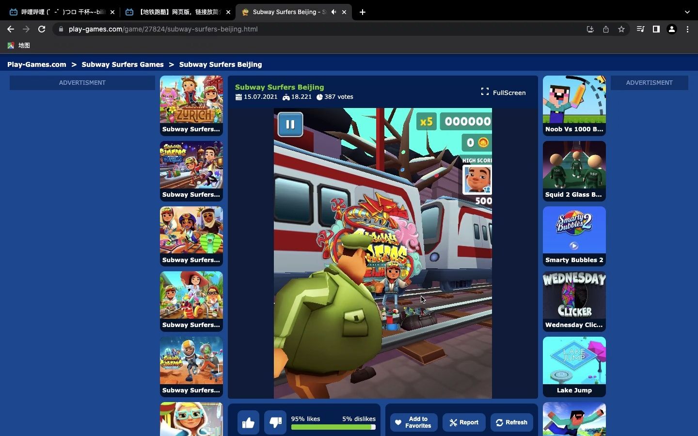This screenshot has height=436, width=698.
Task: Go forward with browser forward arrow
Action: pos(26,29)
